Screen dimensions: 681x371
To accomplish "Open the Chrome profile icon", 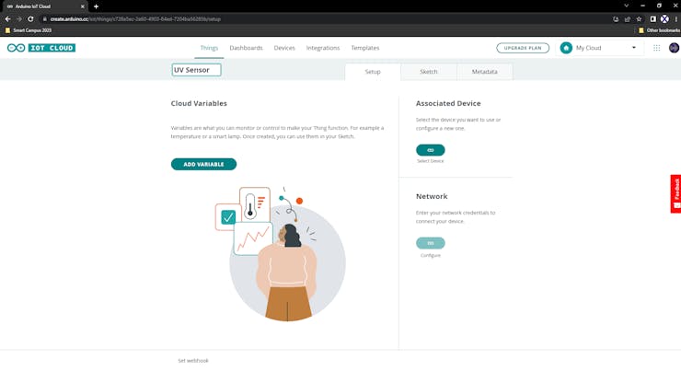I will click(664, 19).
